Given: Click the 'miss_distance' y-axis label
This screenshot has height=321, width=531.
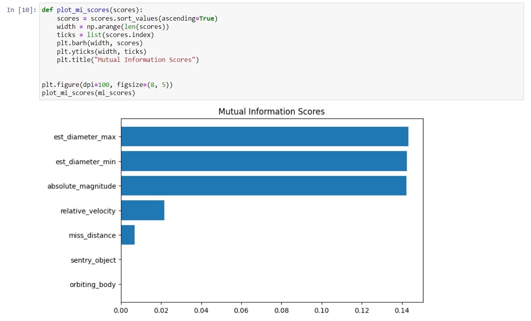Looking at the screenshot, I should click(92, 235).
